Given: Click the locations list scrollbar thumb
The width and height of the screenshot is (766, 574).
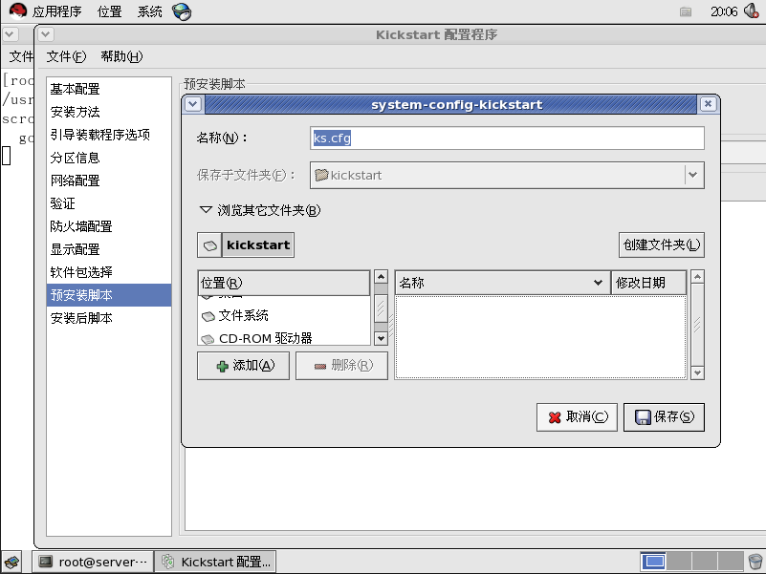Looking at the screenshot, I should point(381,308).
